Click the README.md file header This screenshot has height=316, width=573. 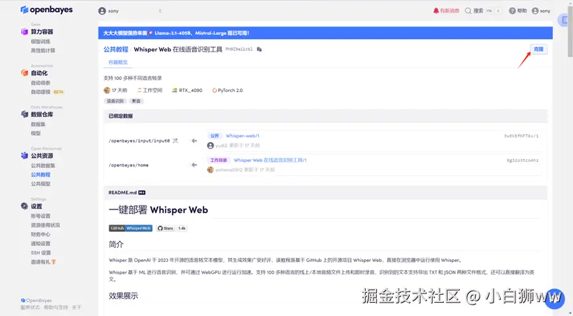click(325, 192)
